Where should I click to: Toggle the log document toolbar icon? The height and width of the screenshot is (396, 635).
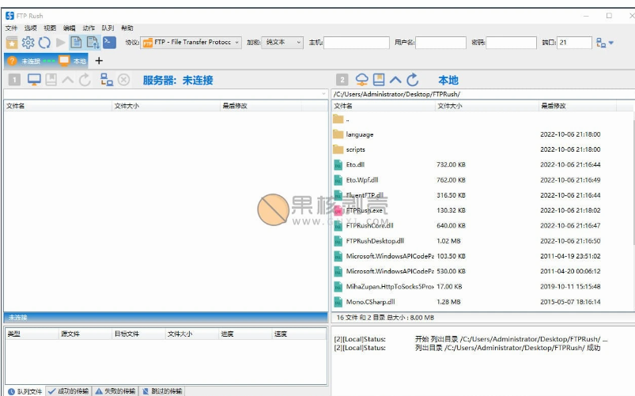pyautogui.click(x=76, y=42)
